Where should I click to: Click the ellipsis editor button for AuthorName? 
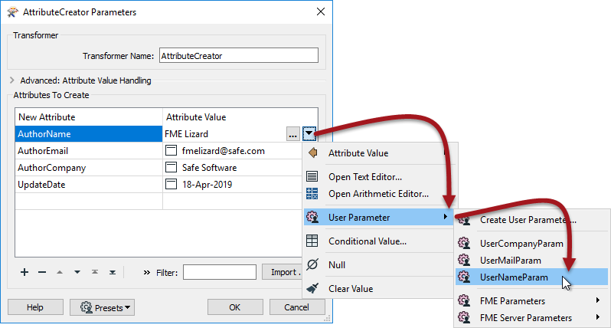[292, 134]
